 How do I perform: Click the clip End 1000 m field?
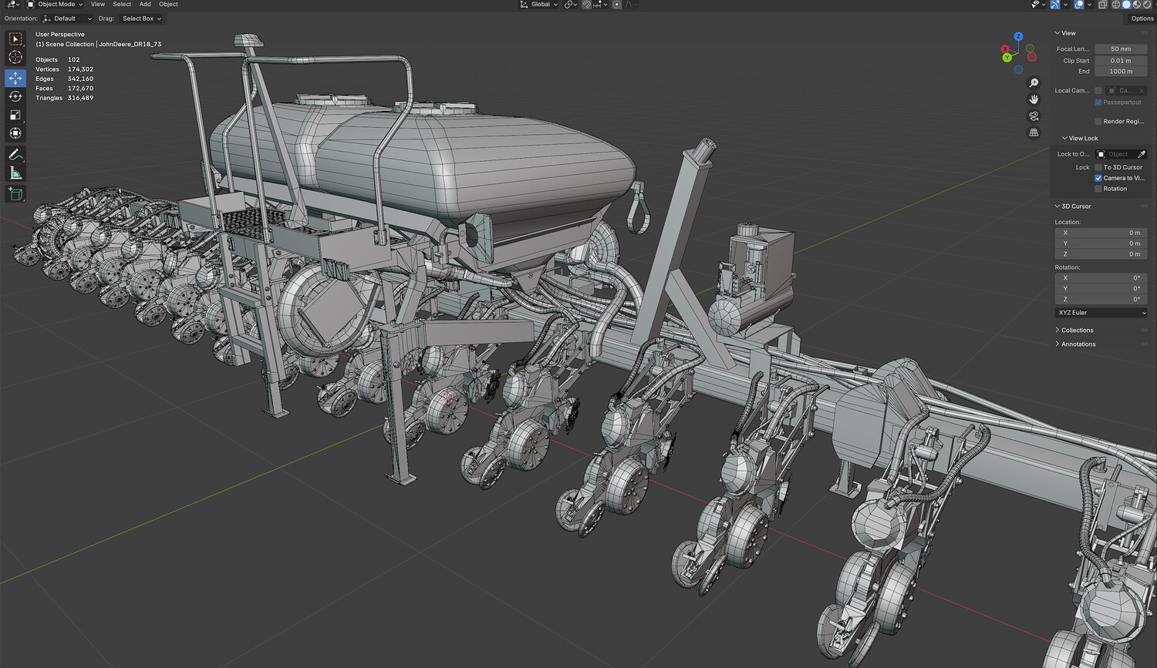pyautogui.click(x=1121, y=72)
